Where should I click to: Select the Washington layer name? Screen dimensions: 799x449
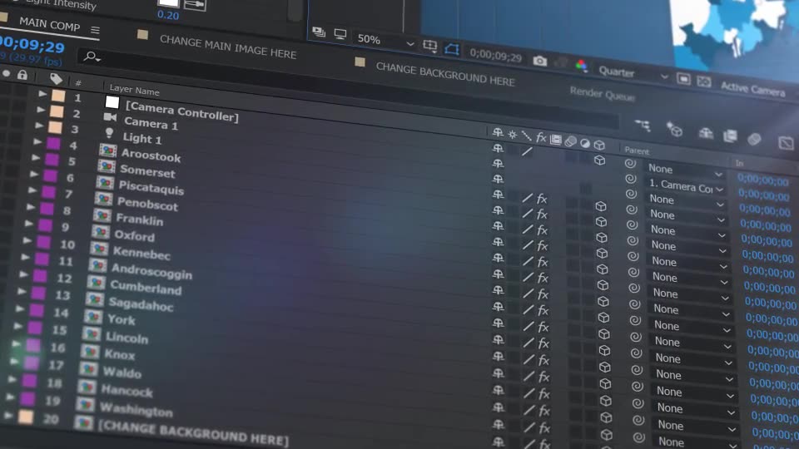click(x=136, y=409)
